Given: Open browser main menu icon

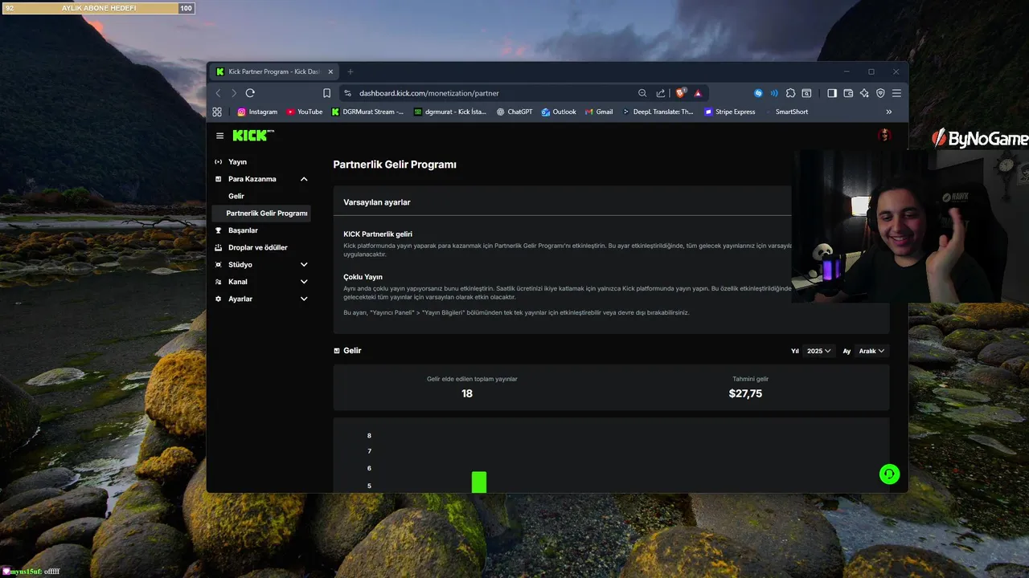Looking at the screenshot, I should point(896,93).
